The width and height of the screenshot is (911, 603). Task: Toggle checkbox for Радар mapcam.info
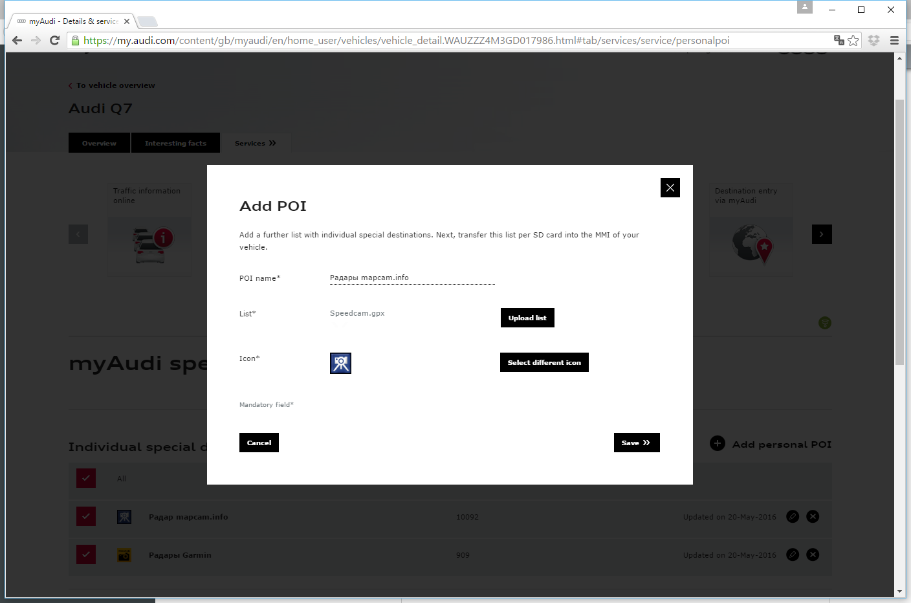click(x=86, y=516)
